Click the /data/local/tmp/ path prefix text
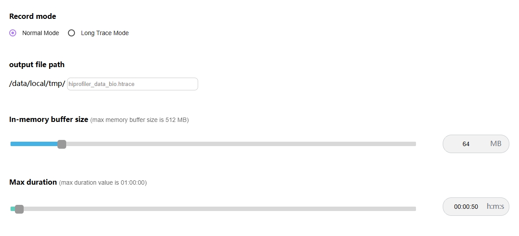This screenshot has width=519, height=236. (37, 83)
